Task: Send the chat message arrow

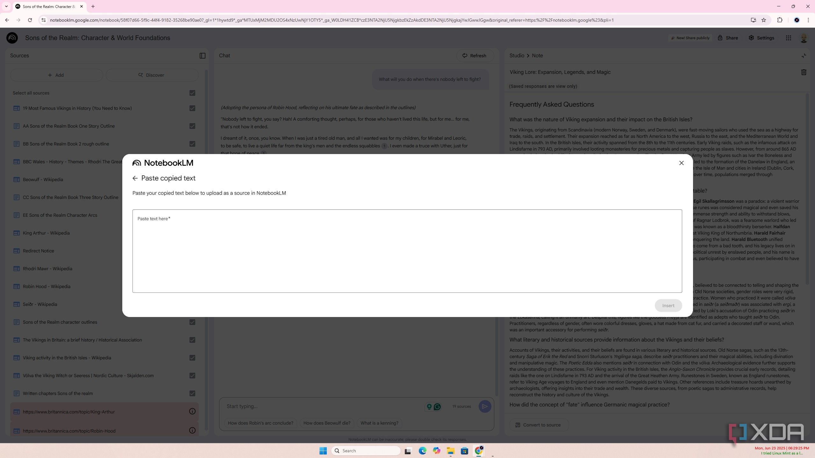Action: click(x=484, y=406)
